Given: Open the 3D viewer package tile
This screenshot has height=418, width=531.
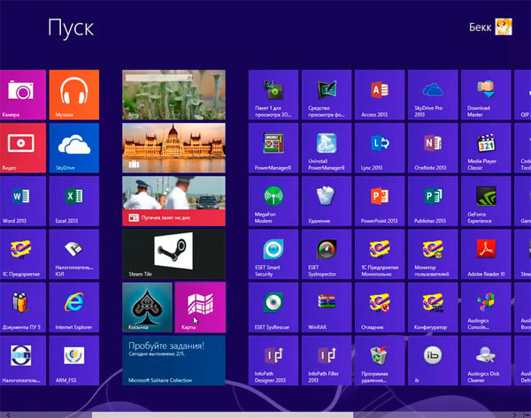Looking at the screenshot, I should [x=273, y=95].
